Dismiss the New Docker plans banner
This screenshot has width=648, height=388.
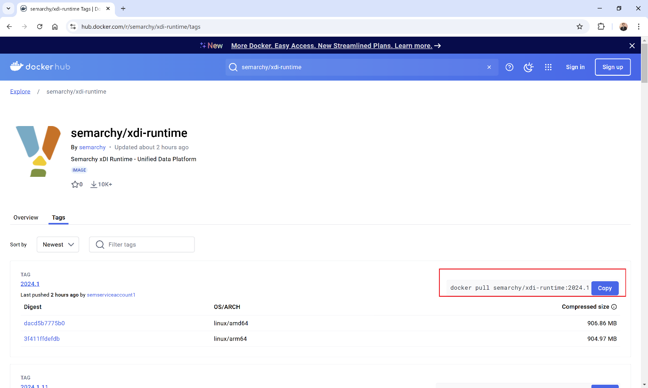632,46
